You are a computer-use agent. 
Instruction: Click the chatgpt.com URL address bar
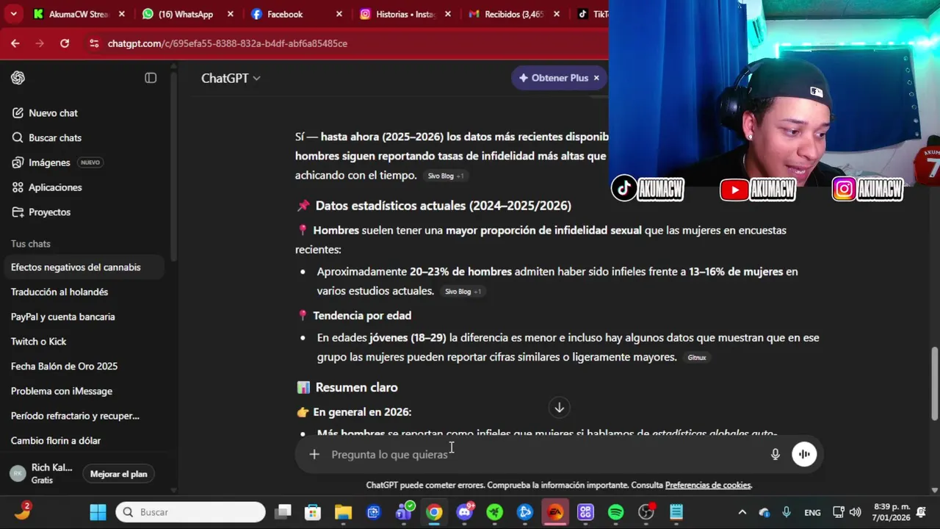pyautogui.click(x=228, y=43)
